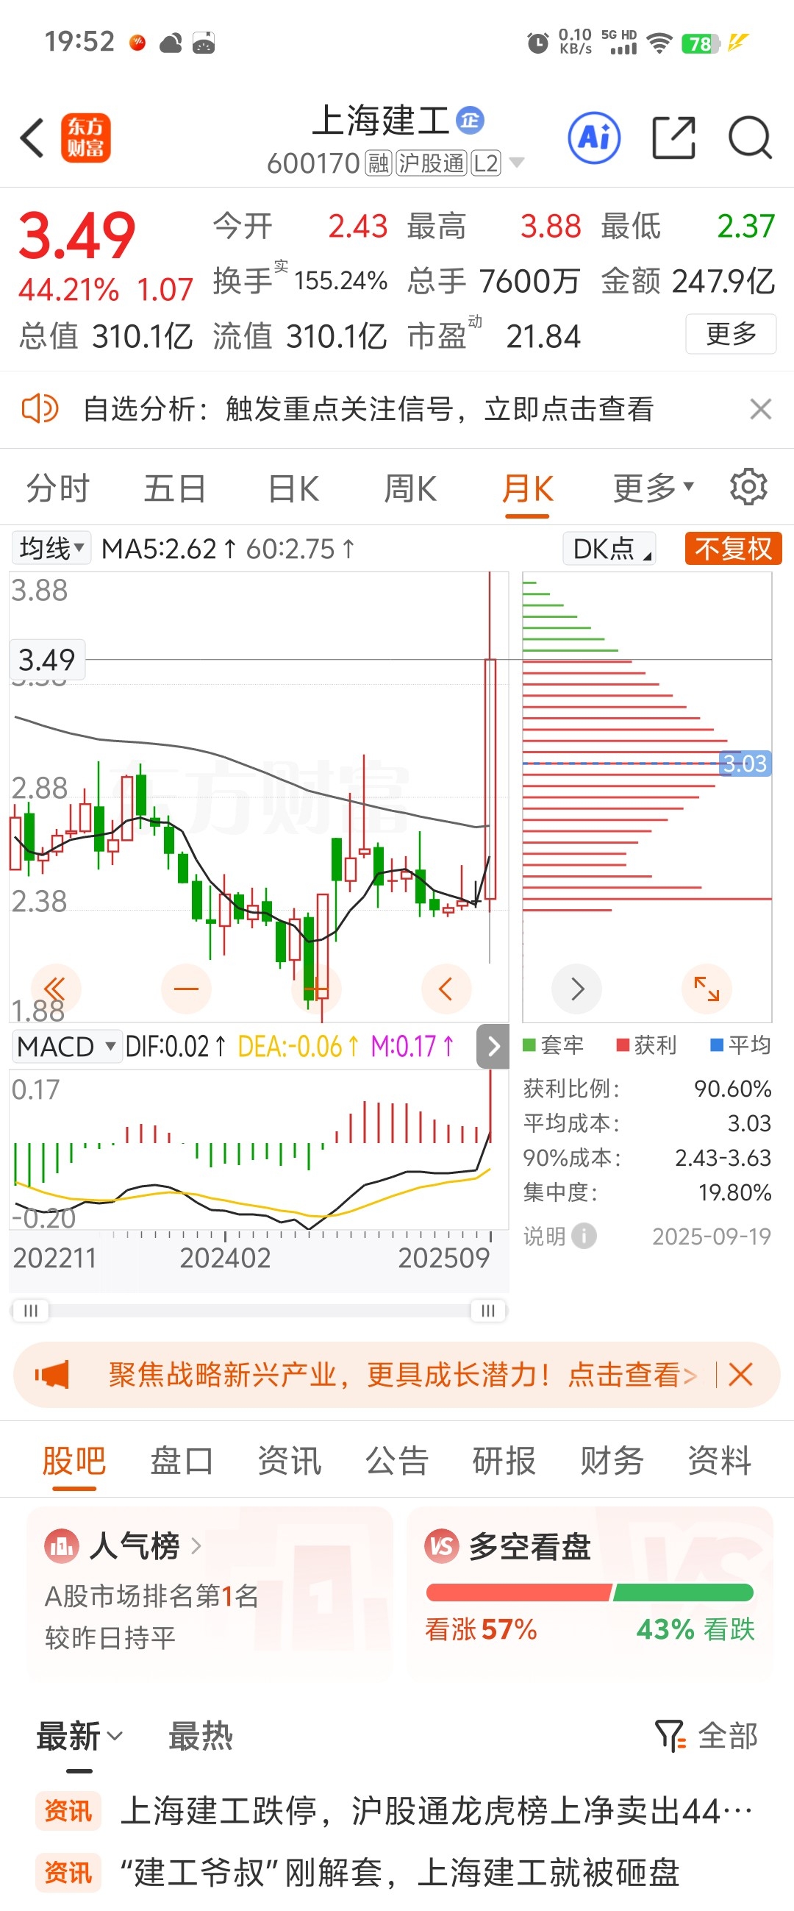Open the 东方财富 logo icon
Image resolution: width=794 pixels, height=1911 pixels.
coord(86,138)
